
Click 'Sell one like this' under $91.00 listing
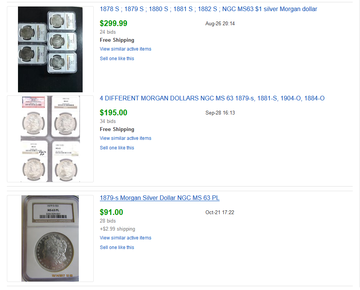pos(117,247)
